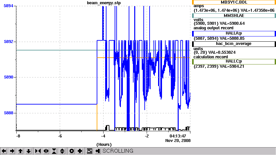Zoom out on the Y axis (diamond-shaped icon)

(62, 151)
